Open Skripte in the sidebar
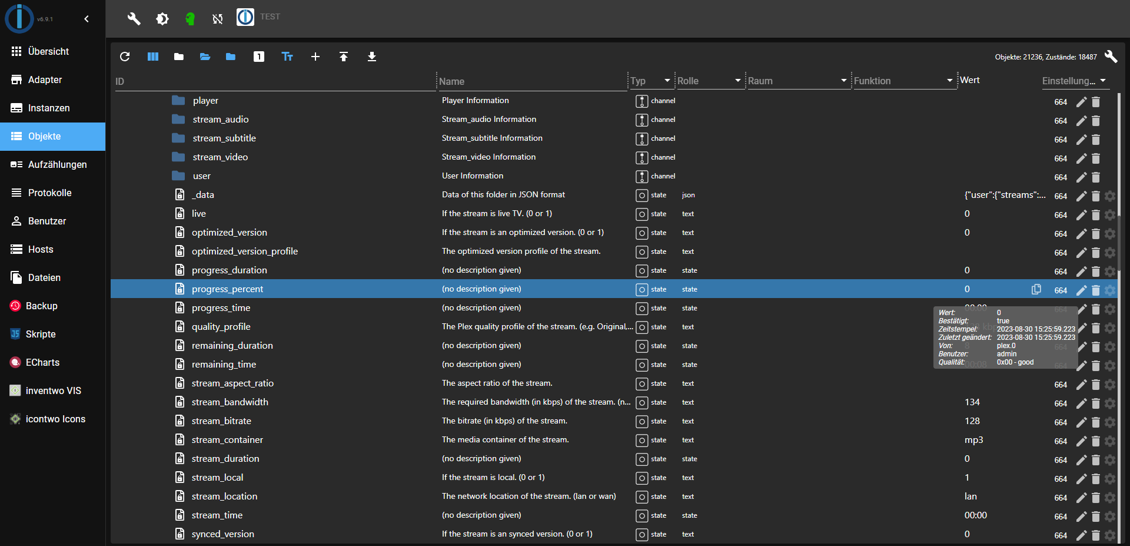 pyautogui.click(x=53, y=334)
